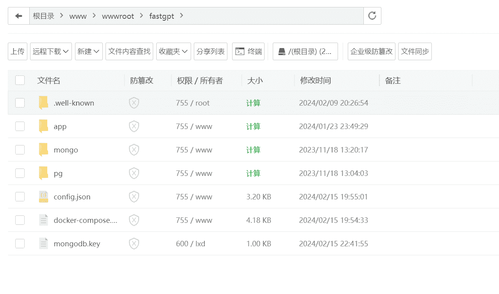Expand the 远程下载 dropdown

(x=51, y=51)
